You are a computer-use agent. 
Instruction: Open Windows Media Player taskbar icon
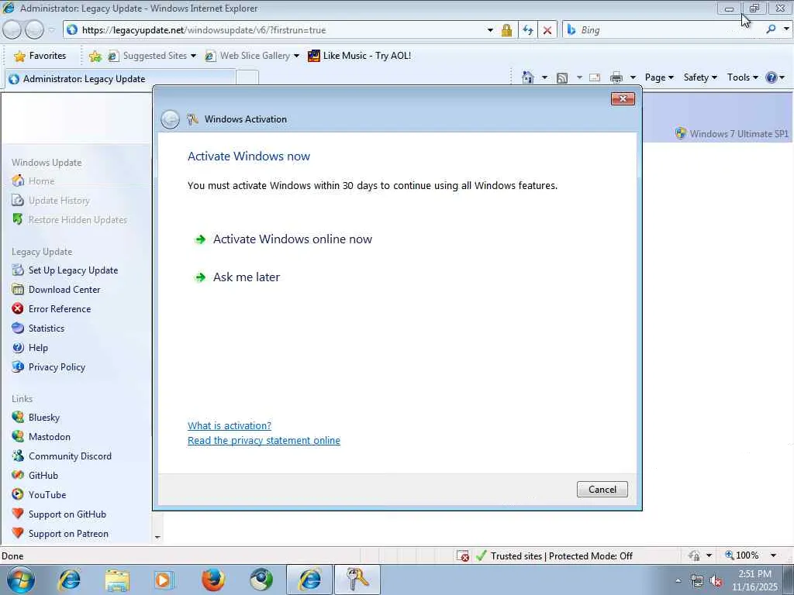pos(164,580)
